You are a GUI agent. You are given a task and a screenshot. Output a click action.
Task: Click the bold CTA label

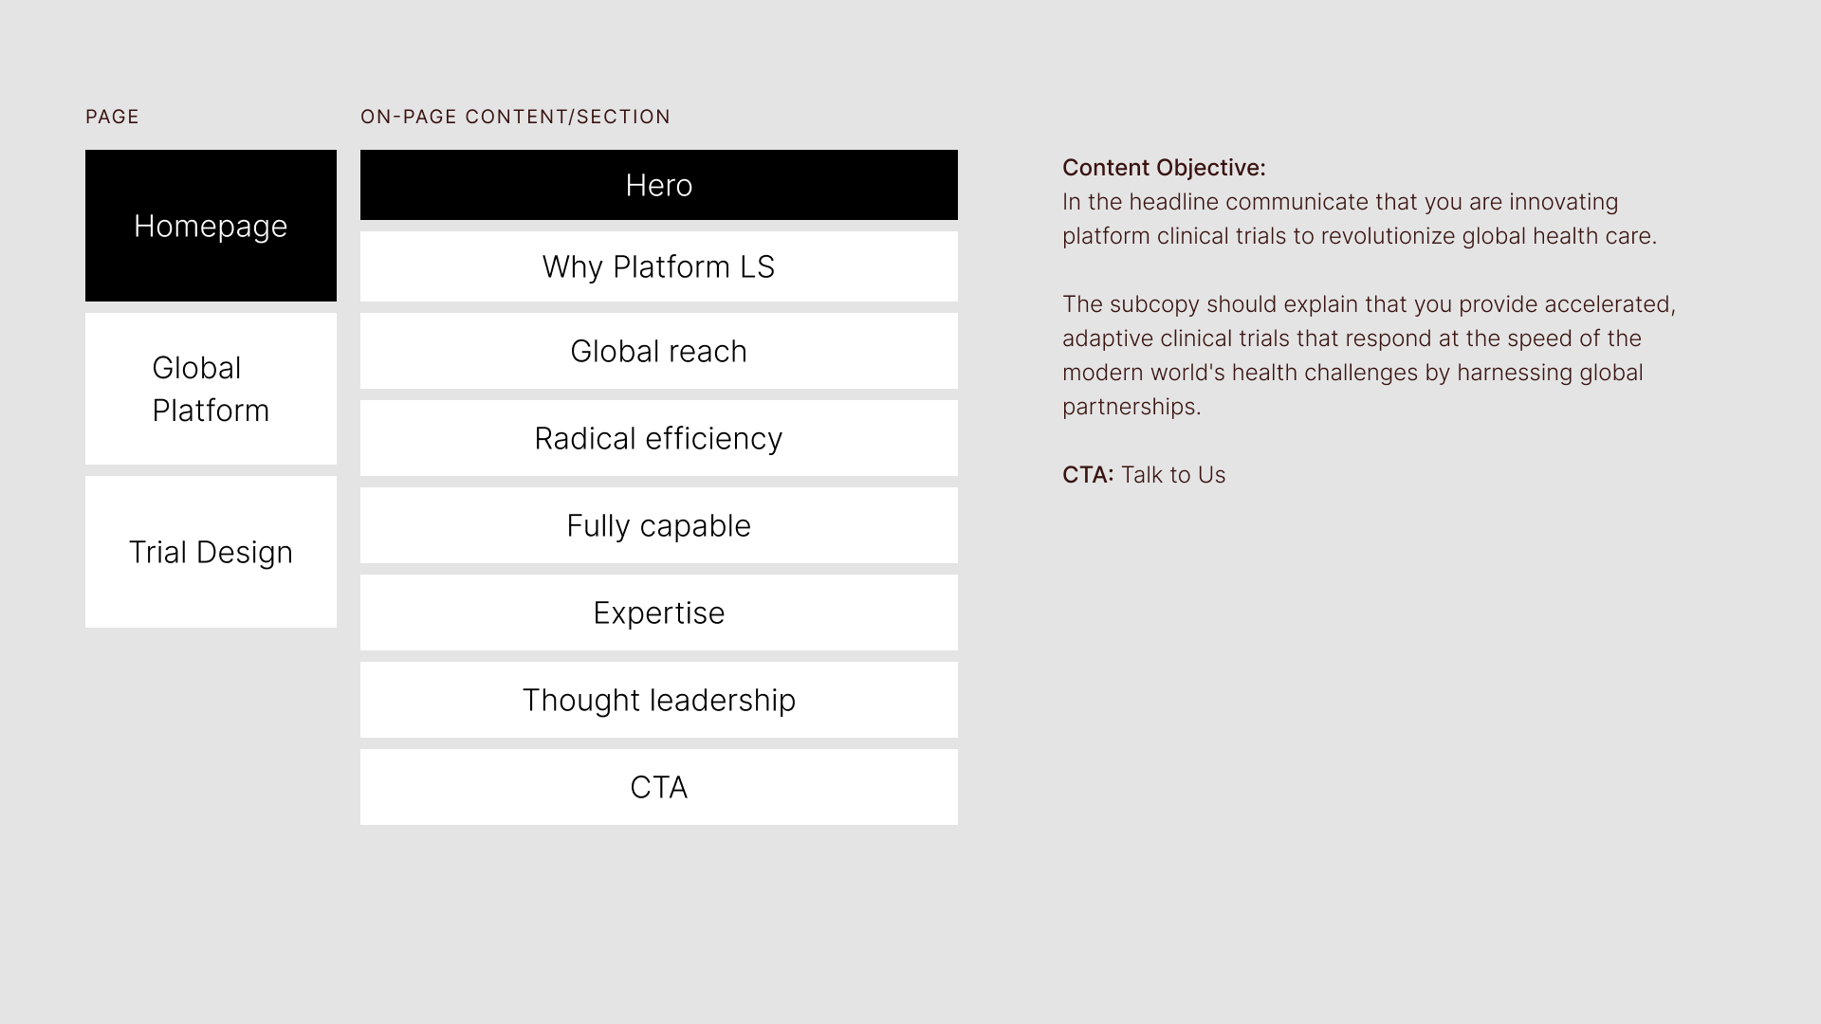[1088, 475]
